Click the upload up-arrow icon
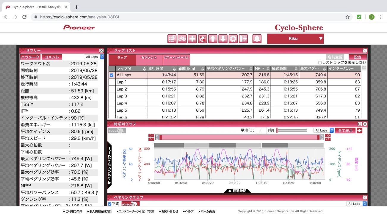 [x=213, y=39]
